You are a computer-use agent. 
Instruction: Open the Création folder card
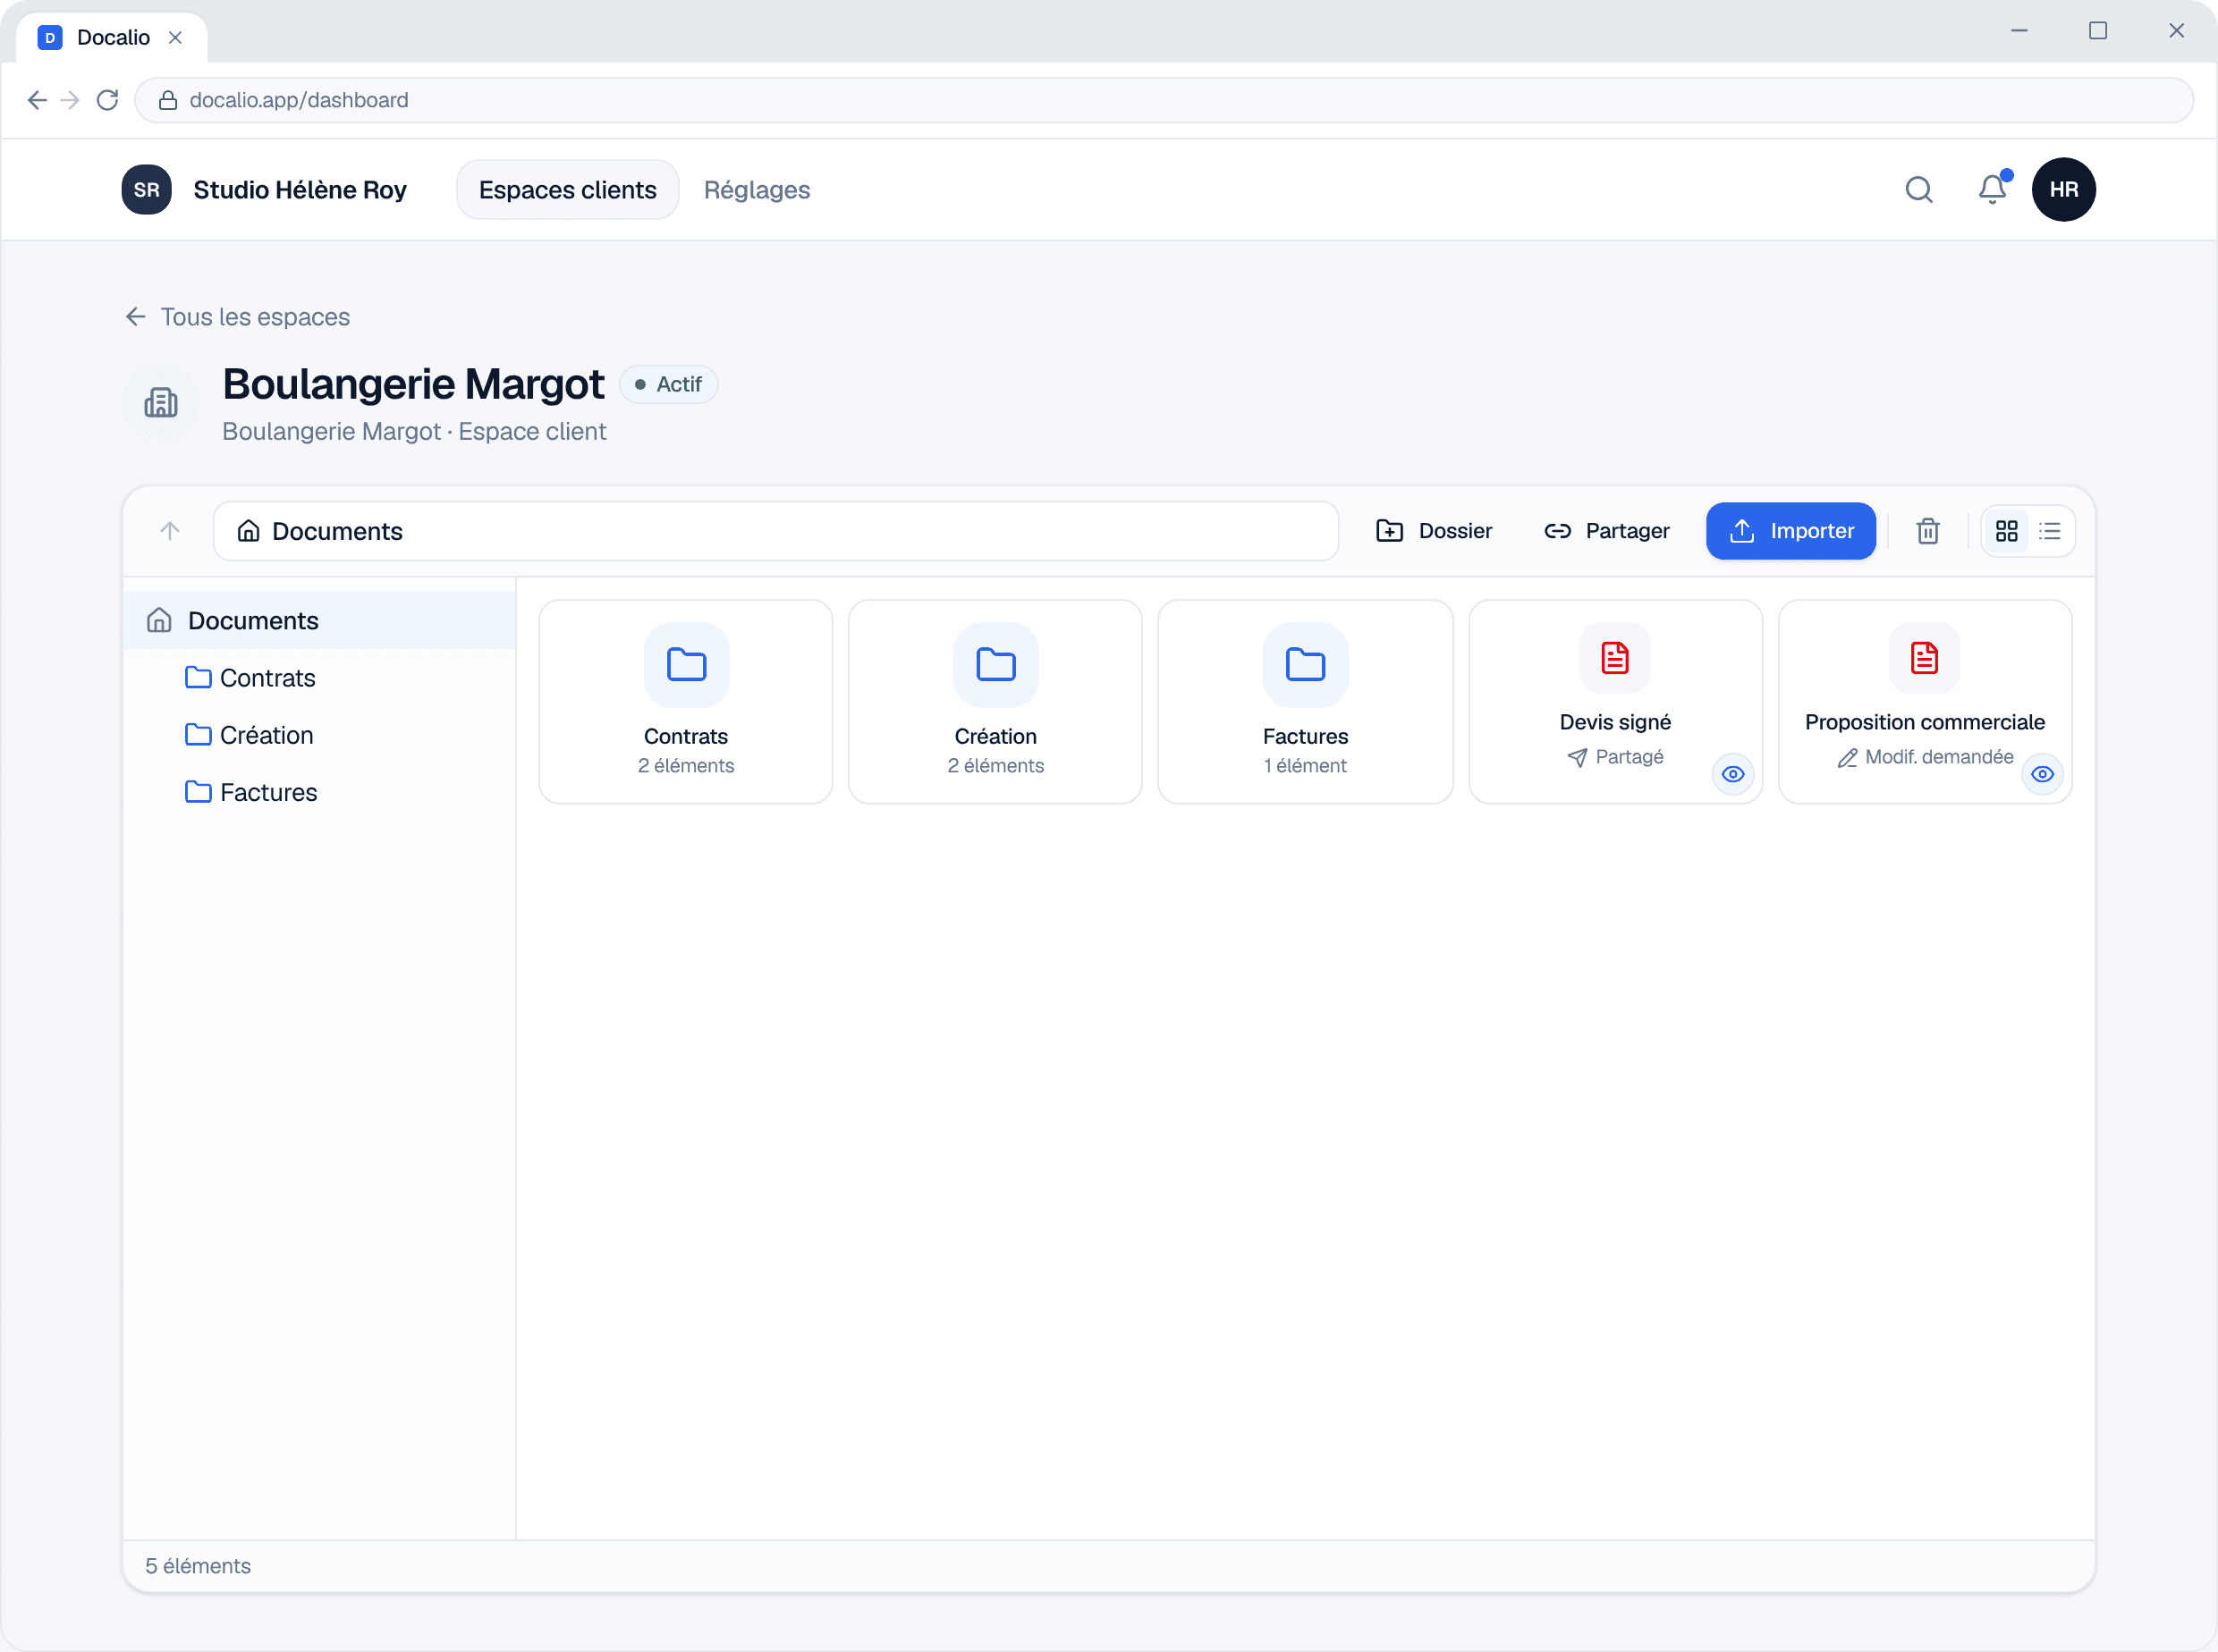tap(995, 702)
